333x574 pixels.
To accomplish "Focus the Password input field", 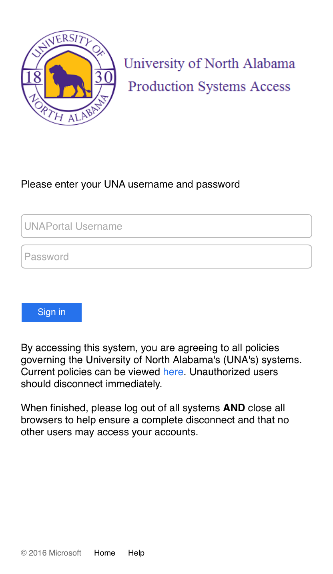I will (x=166, y=257).
